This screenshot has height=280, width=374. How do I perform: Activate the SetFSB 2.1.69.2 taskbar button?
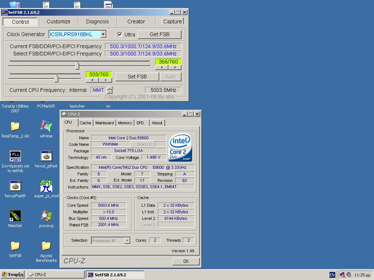click(x=115, y=275)
